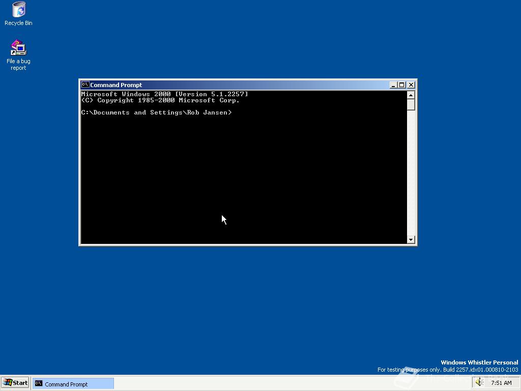The image size is (521, 391).
Task: Close the Command Prompt window
Action: [411, 85]
